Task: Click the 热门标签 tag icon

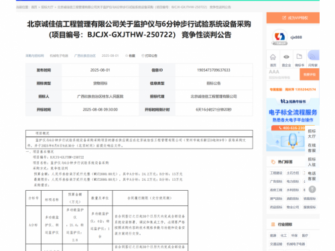Action: pyautogui.click(x=273, y=162)
